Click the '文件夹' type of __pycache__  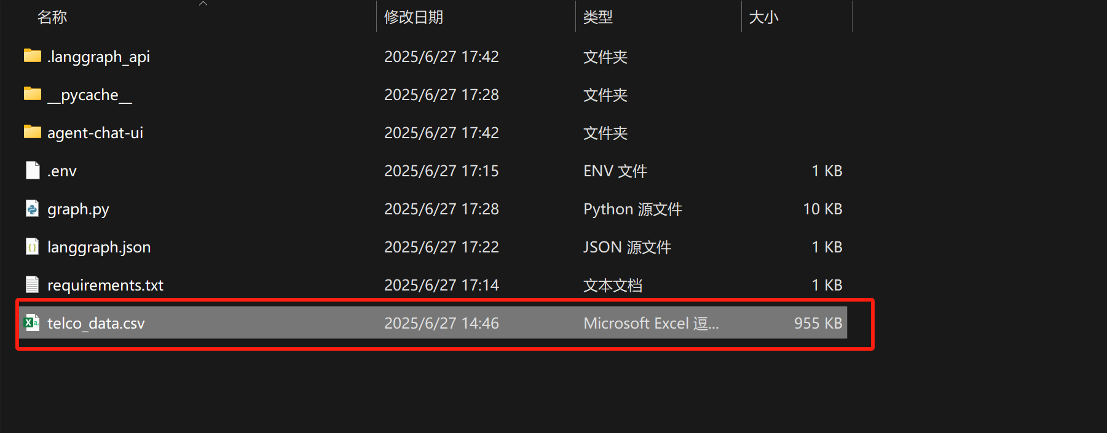pos(605,95)
